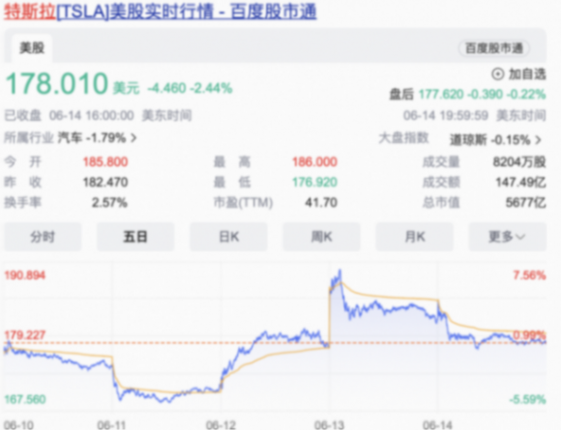Click the 汽车 -1.79% industry link

(92, 138)
